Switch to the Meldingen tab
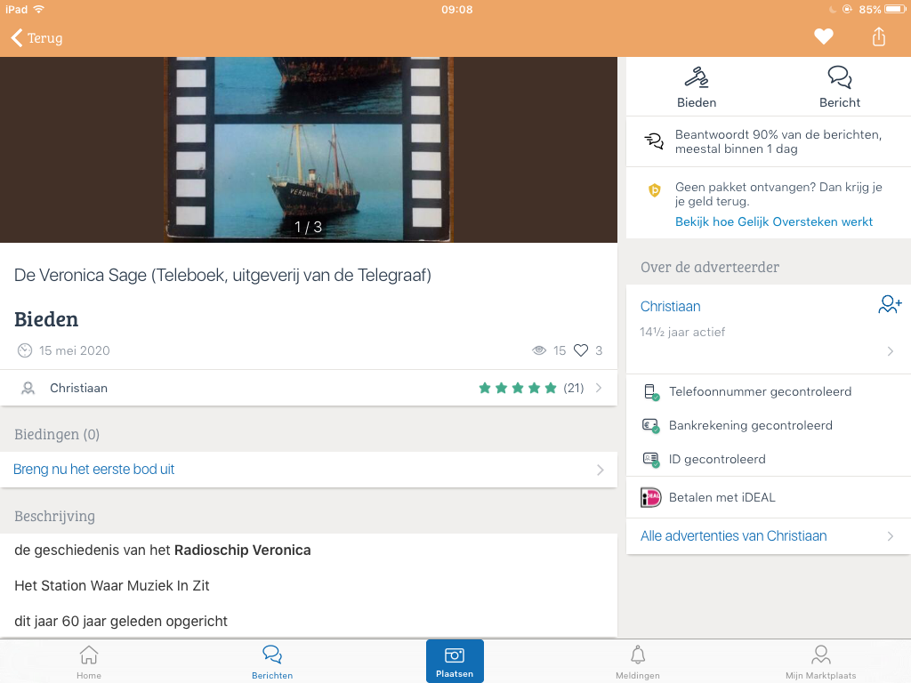 [x=638, y=662]
